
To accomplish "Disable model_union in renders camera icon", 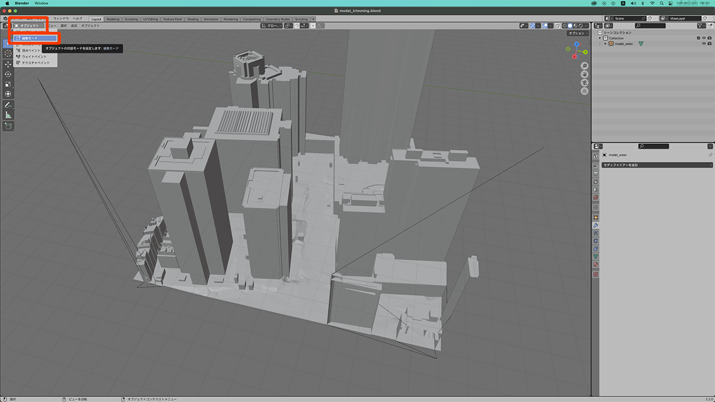I will pos(709,44).
